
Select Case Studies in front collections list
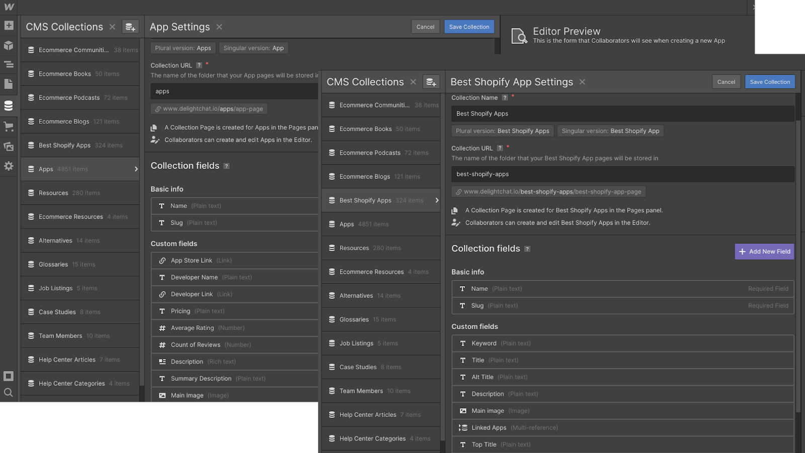tap(381, 367)
